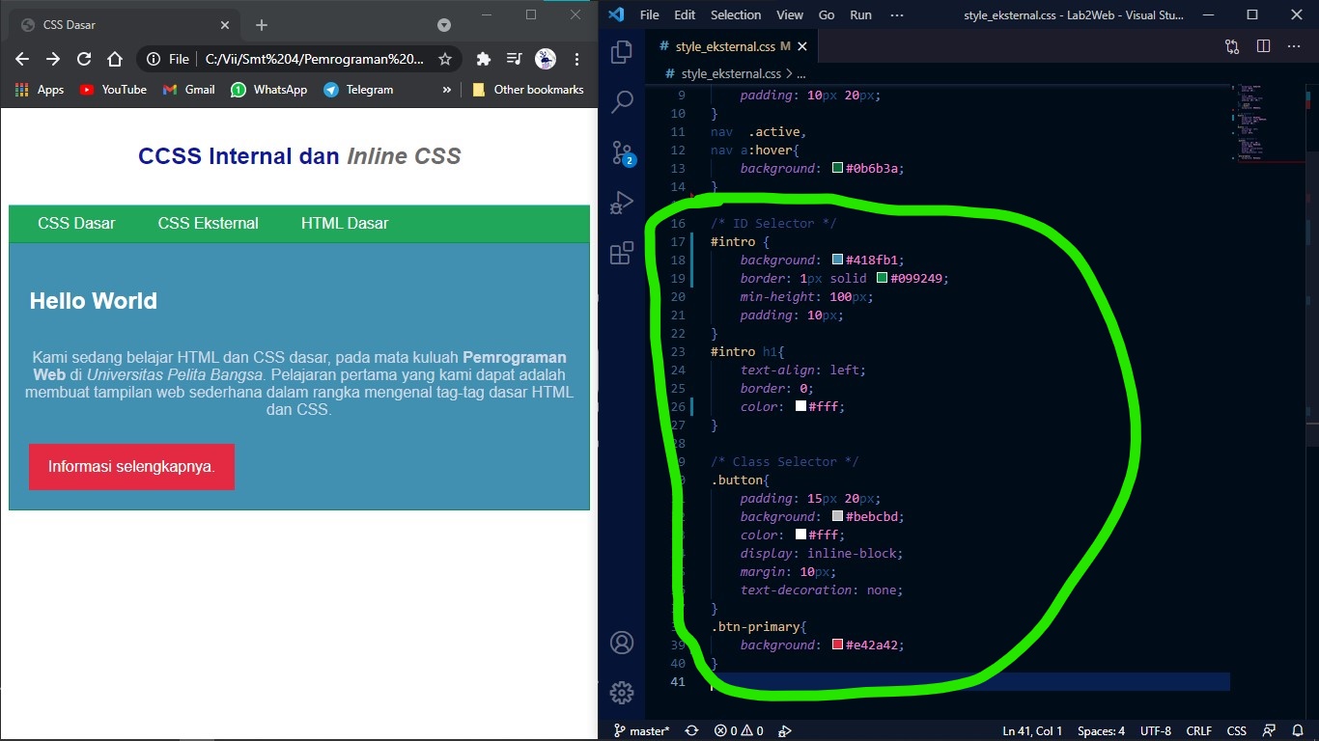Open the editor More Actions ellipsis menu
Viewport: 1319px width, 741px height.
(x=1294, y=45)
